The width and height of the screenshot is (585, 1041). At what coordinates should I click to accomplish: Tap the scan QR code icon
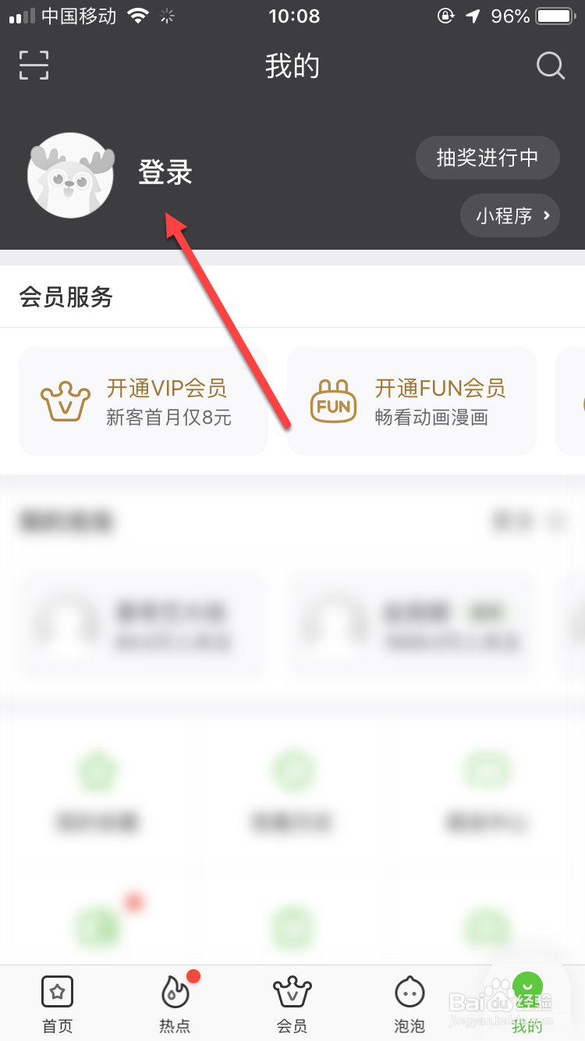(x=34, y=66)
